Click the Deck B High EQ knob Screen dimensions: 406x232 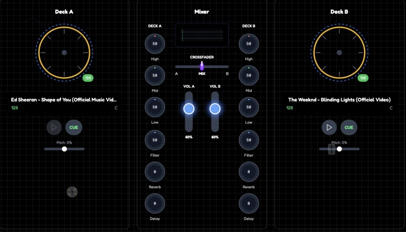[248, 43]
